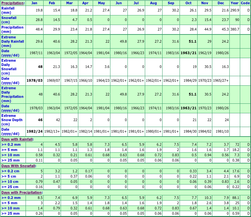251x217 pixels.
Task: Select the Extreme Snow Depth row label
Action: pos(12,120)
